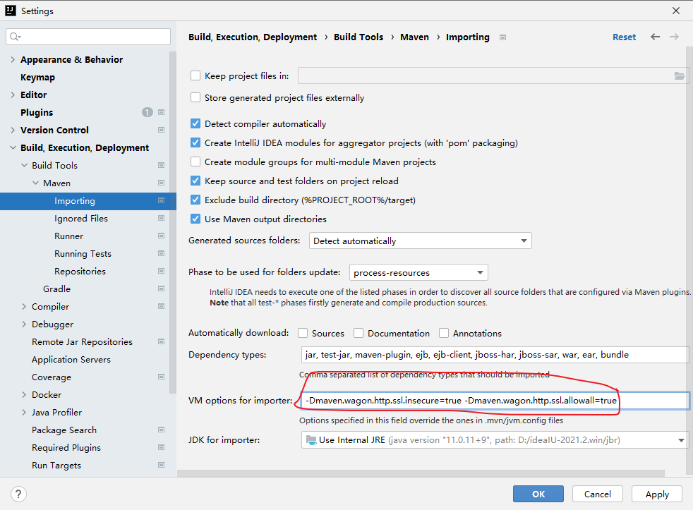Click the project icon on Runner row
The height and width of the screenshot is (510, 693).
point(162,236)
